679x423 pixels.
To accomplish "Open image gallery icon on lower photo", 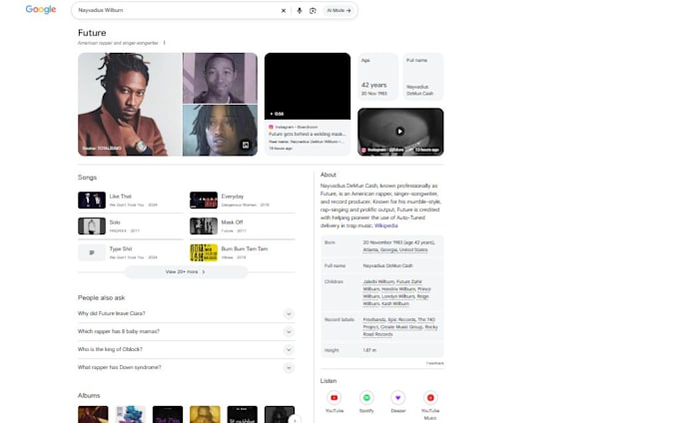I will click(x=246, y=145).
